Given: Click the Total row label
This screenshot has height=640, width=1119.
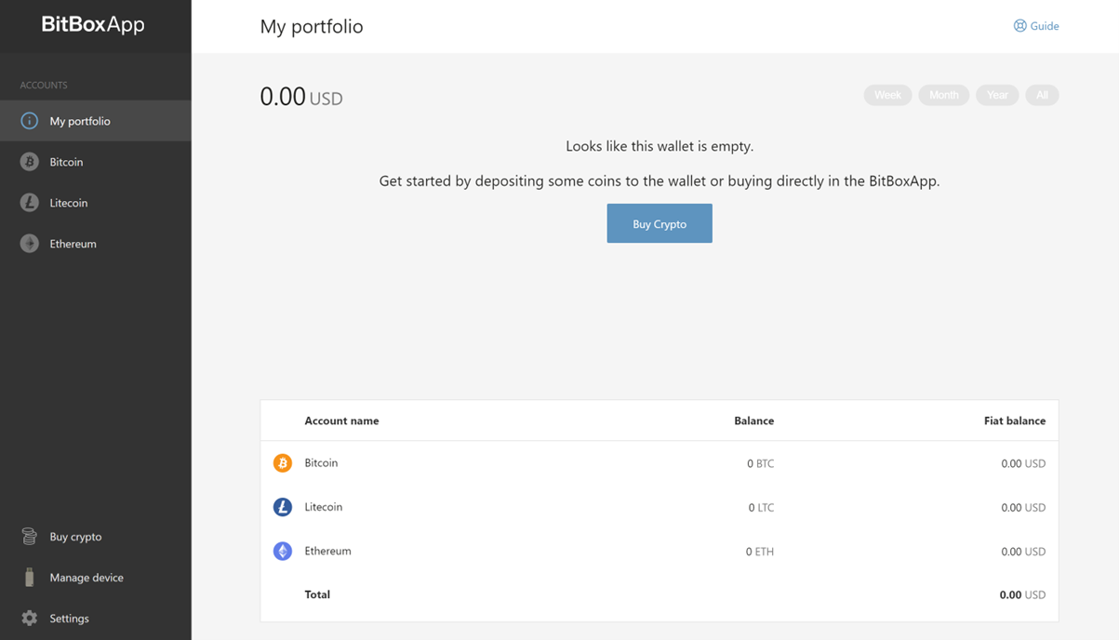Looking at the screenshot, I should [x=317, y=594].
